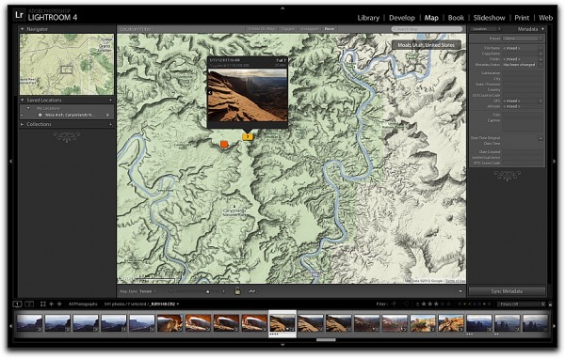565x358 pixels.
Task: Hide the filmstrip bottom arrow
Action: (x=282, y=345)
